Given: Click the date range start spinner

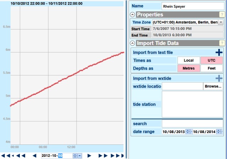Looking at the screenshot, I should pos(188,132).
